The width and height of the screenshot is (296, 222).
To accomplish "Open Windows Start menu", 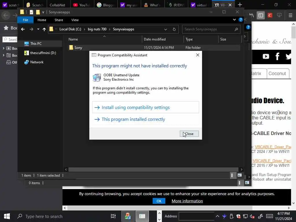I will coord(7,216).
